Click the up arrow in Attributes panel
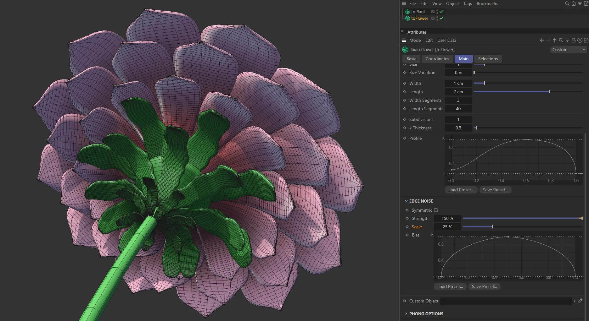Screen dimensions: 589x321 pyautogui.click(x=554, y=40)
